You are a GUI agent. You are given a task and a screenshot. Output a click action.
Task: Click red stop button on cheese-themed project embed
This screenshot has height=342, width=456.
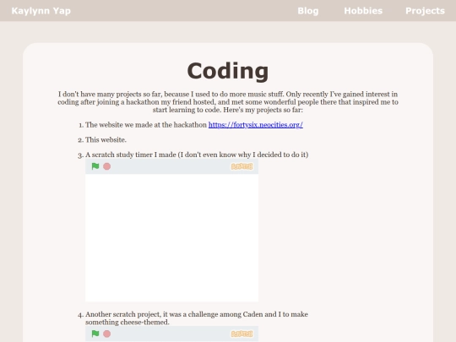(106, 334)
